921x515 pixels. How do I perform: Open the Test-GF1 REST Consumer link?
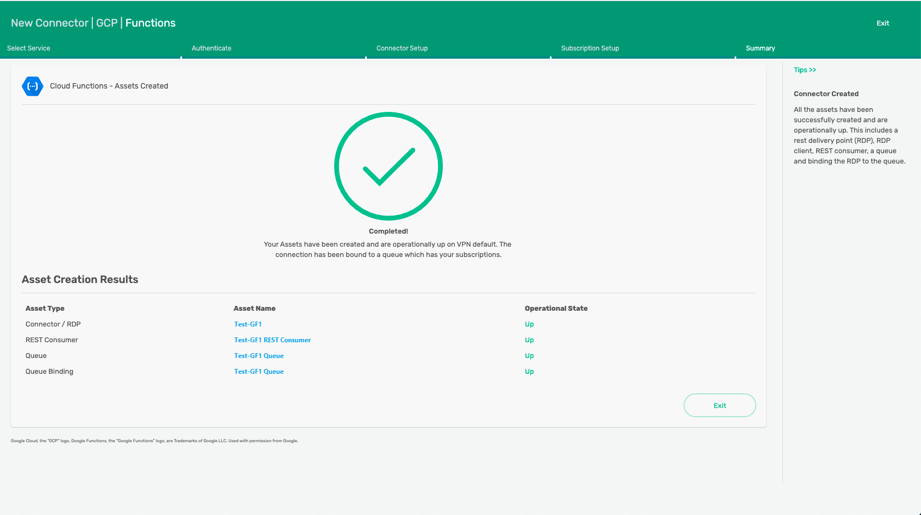point(272,340)
